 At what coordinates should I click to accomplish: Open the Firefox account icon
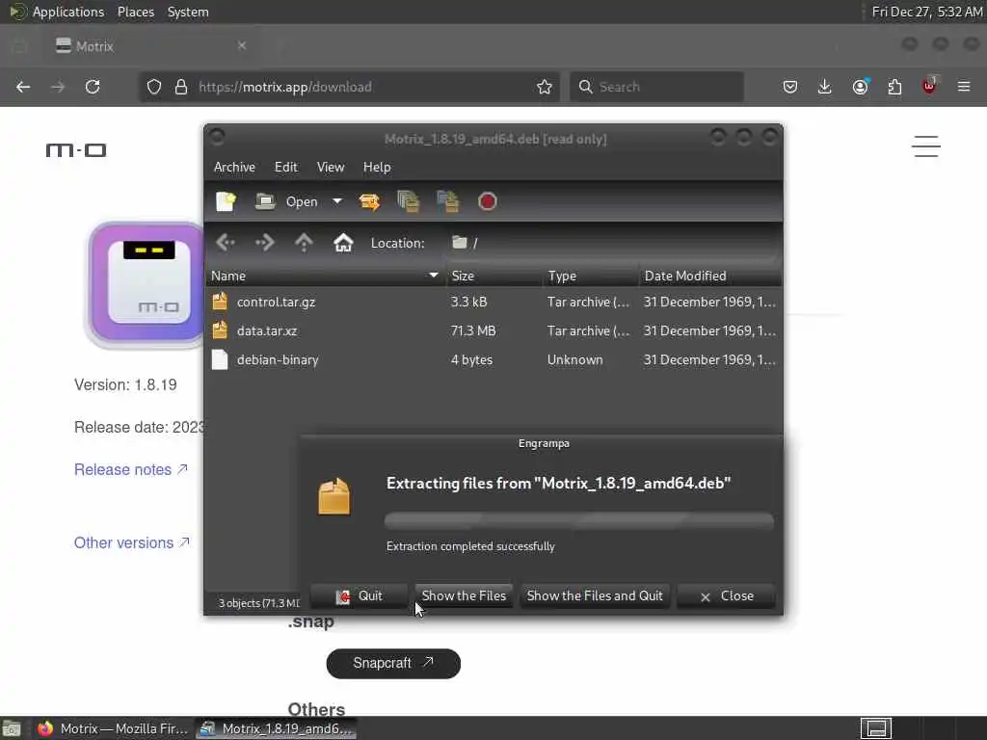(x=860, y=87)
